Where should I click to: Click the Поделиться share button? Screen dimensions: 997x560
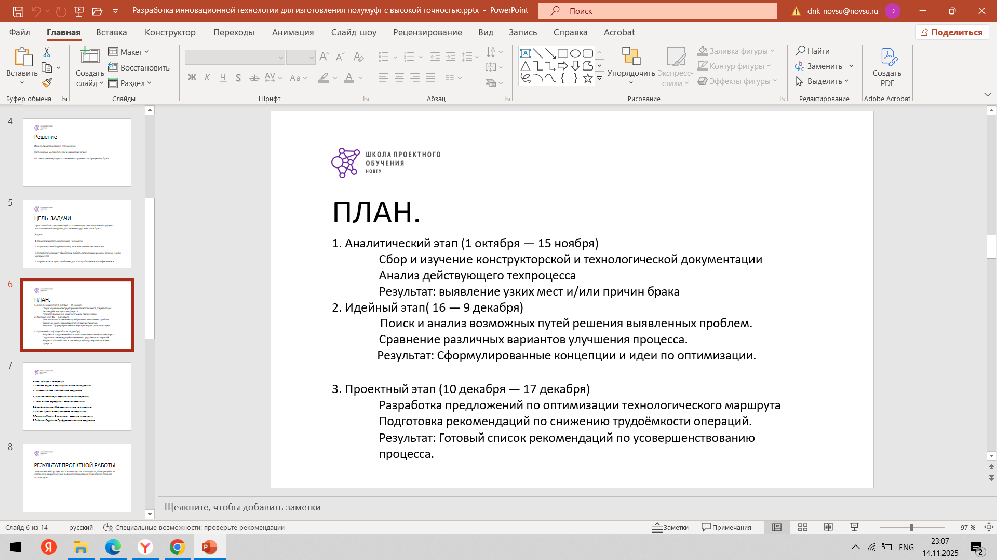(x=952, y=32)
